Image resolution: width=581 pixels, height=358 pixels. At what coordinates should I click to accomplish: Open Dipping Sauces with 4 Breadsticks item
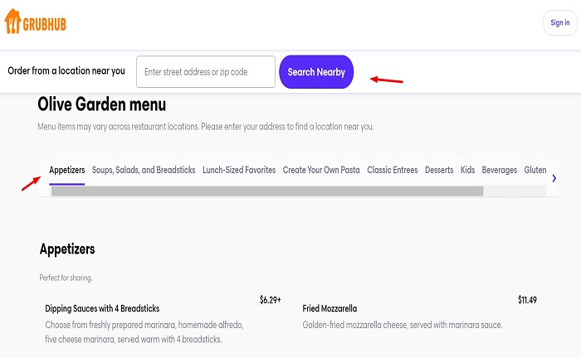102,308
